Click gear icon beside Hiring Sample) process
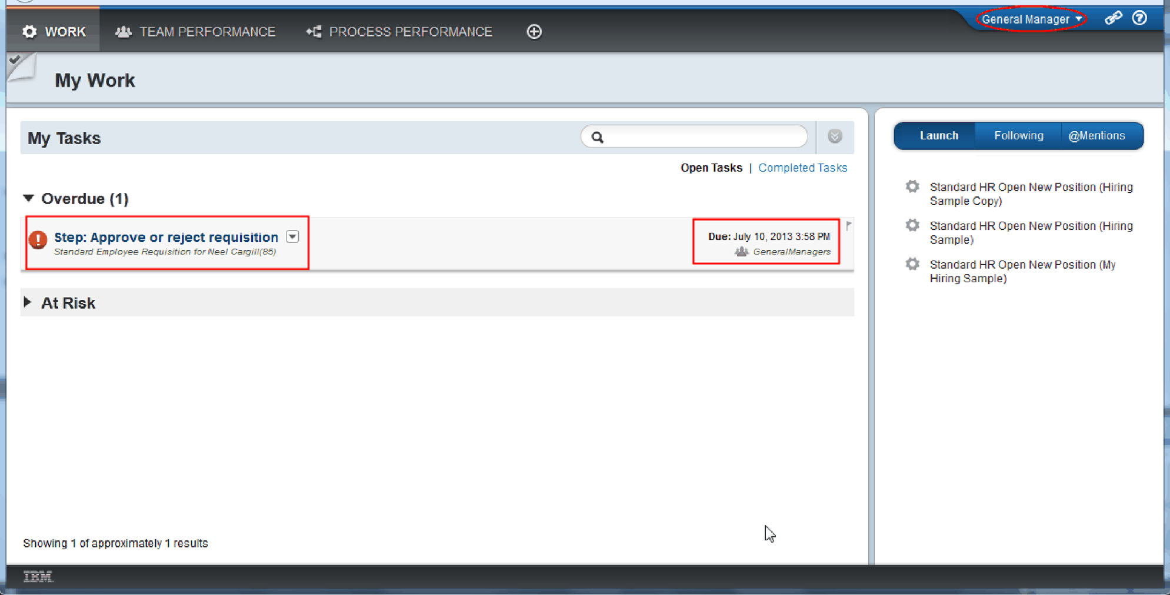Image resolution: width=1170 pixels, height=595 pixels. tap(912, 225)
